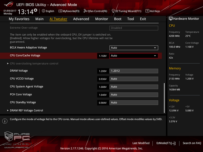This screenshot has height=152, width=203.
Task: Select the Exit tab
Action: 143,19
